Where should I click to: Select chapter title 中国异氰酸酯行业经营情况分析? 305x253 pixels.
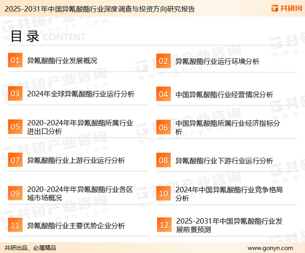[224, 95]
